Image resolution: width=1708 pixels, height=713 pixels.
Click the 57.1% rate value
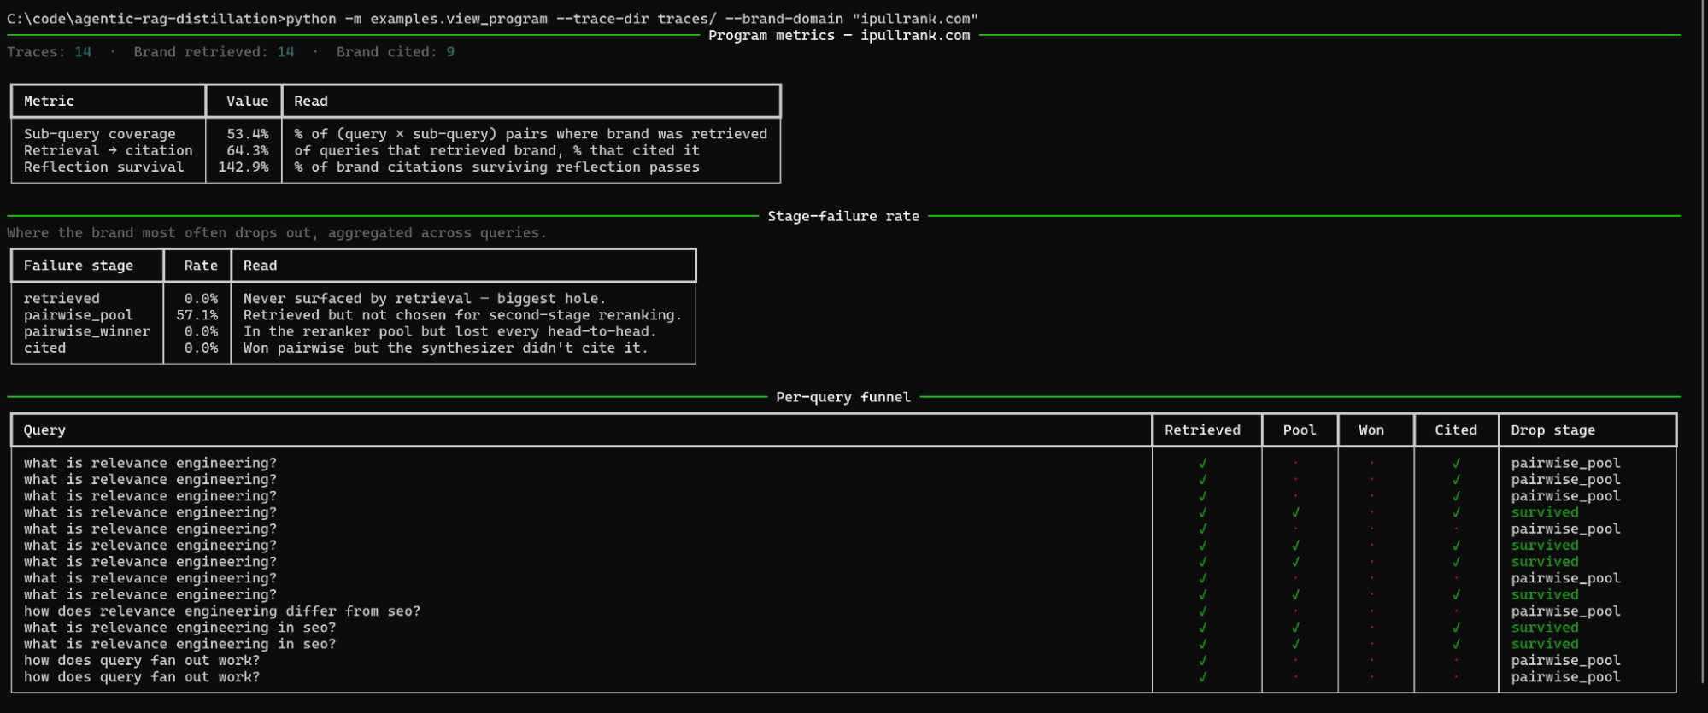click(x=197, y=315)
